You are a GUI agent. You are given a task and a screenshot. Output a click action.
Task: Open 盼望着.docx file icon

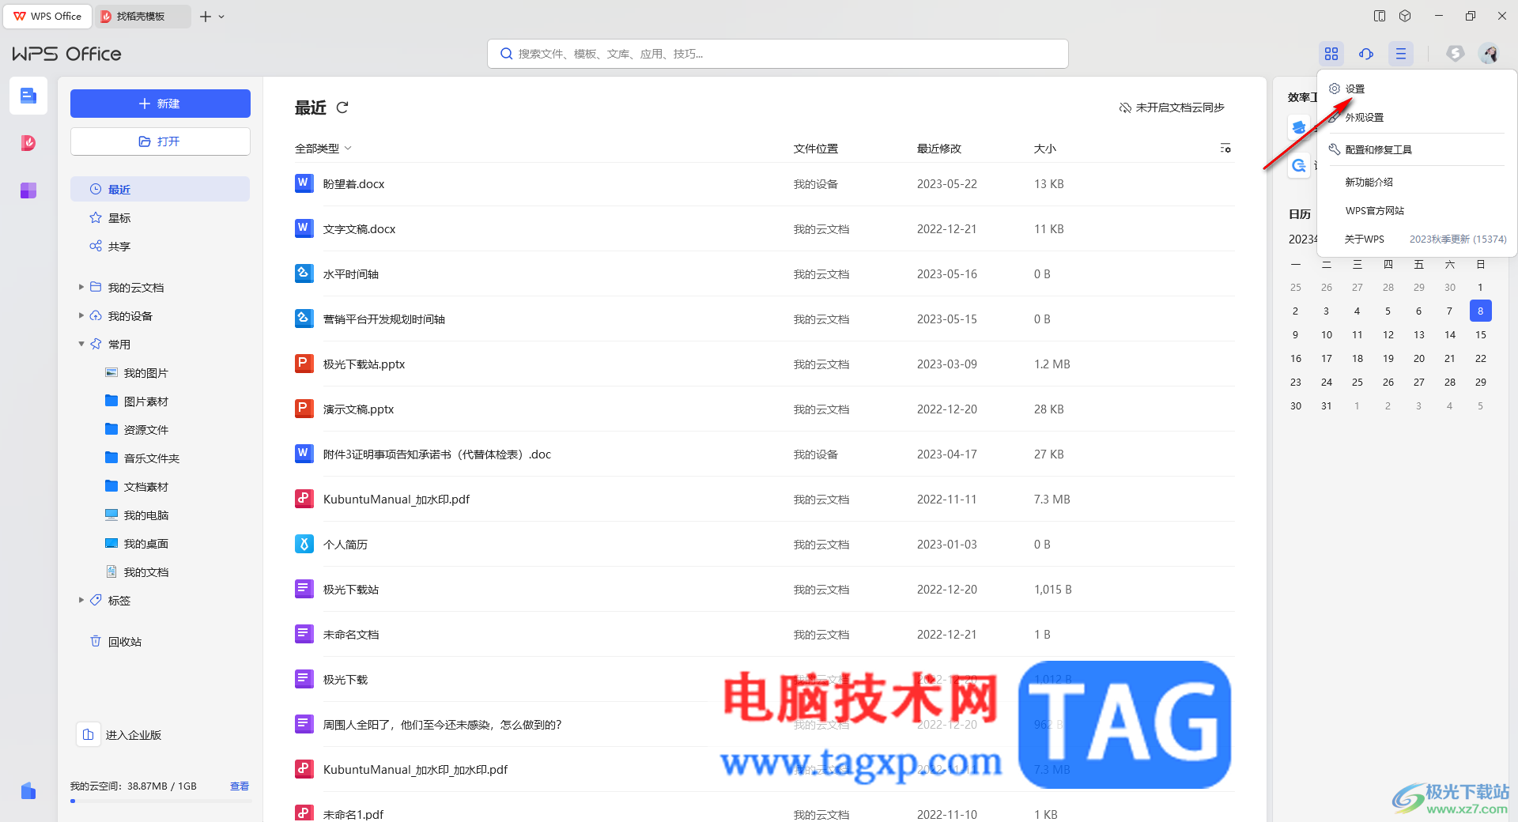(x=304, y=183)
